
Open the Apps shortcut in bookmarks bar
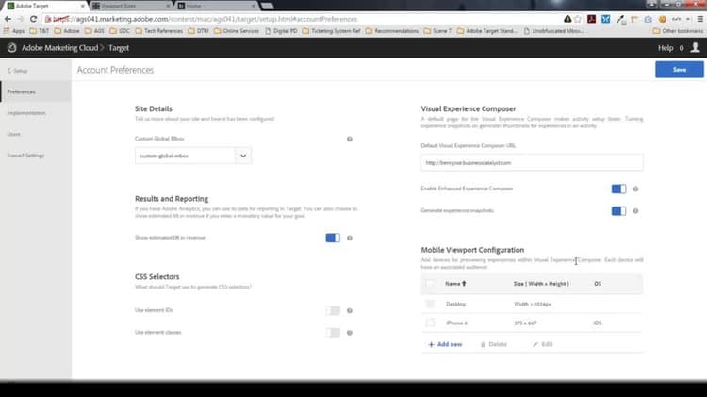point(13,31)
